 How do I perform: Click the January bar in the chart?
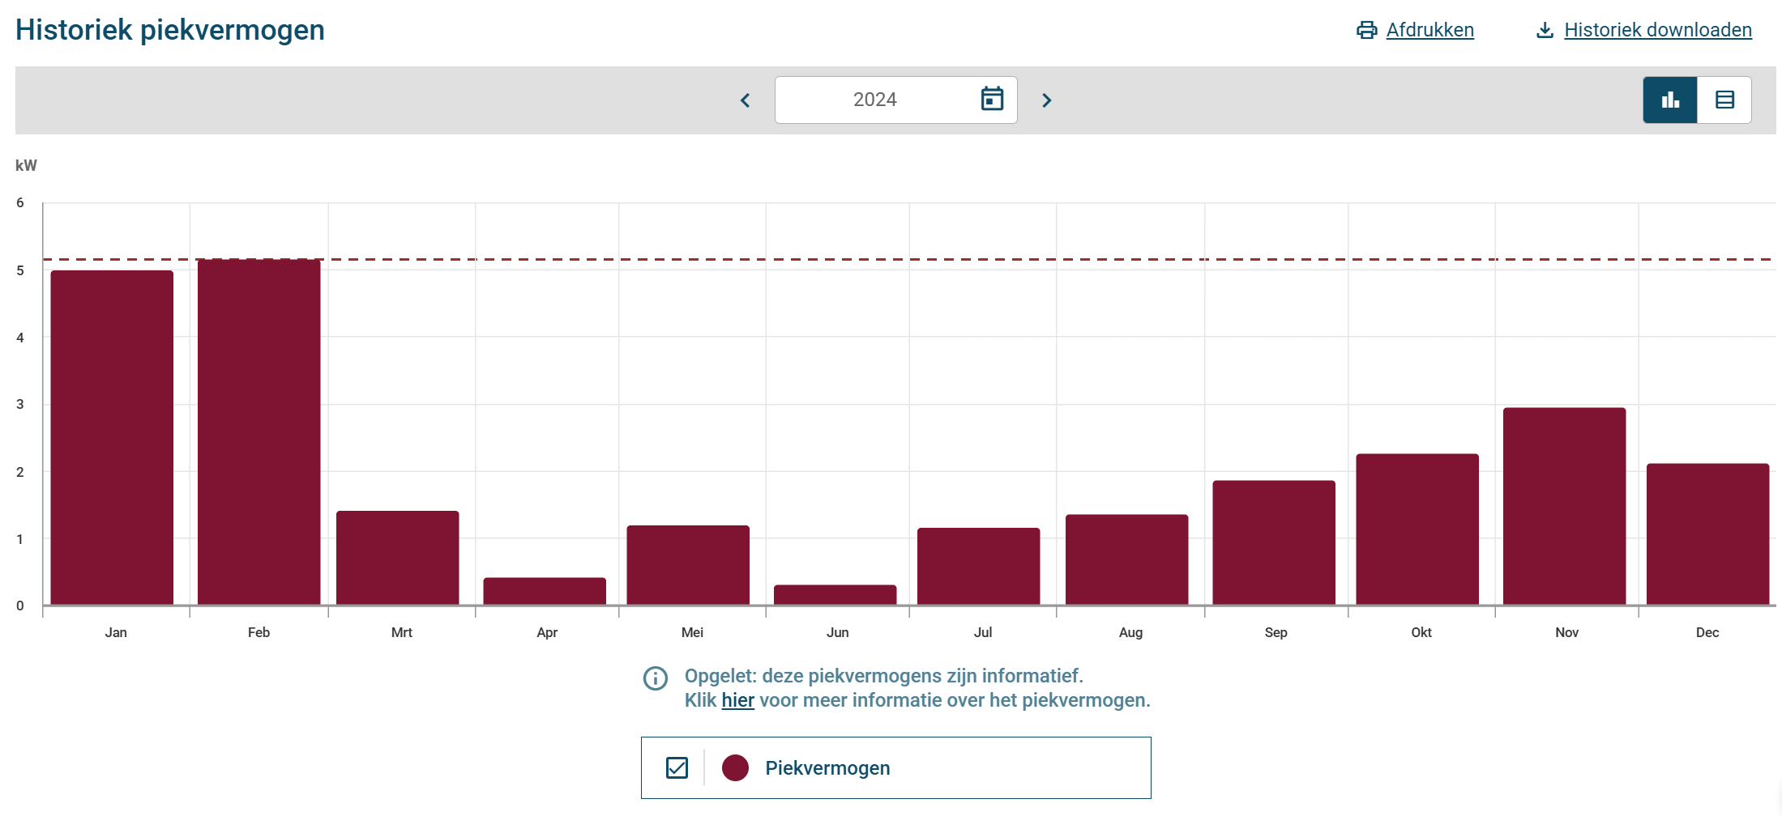(x=112, y=437)
